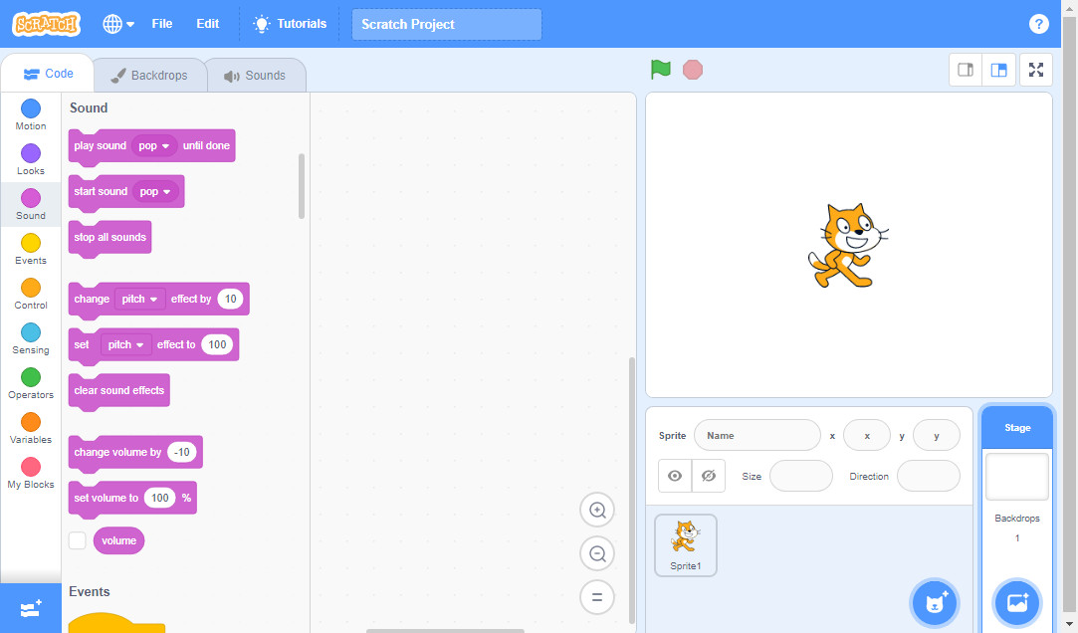Expand the pitch effect dropdown

[x=138, y=299]
